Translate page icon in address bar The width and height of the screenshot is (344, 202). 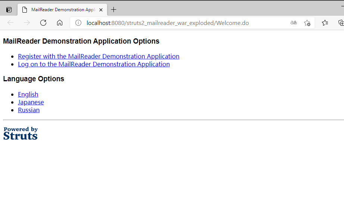click(x=294, y=23)
